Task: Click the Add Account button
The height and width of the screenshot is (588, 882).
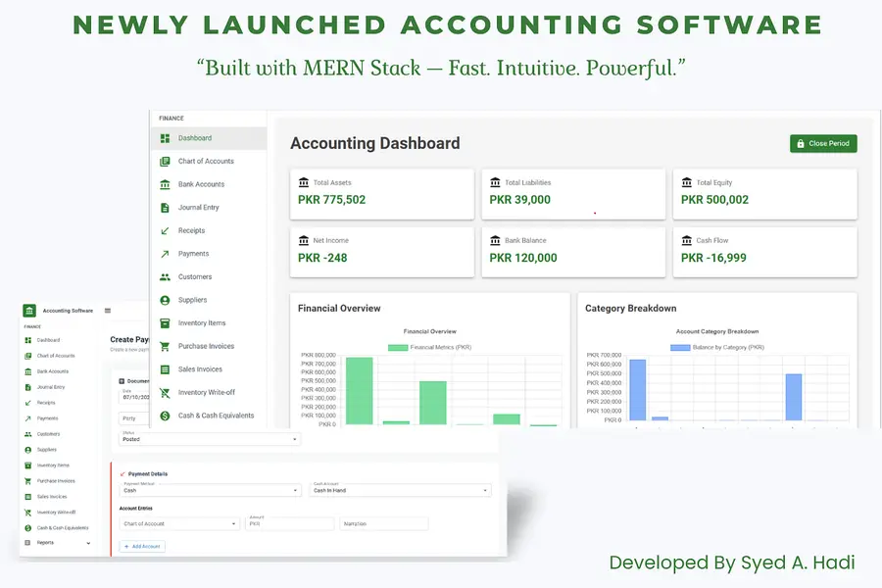Action: [x=142, y=546]
